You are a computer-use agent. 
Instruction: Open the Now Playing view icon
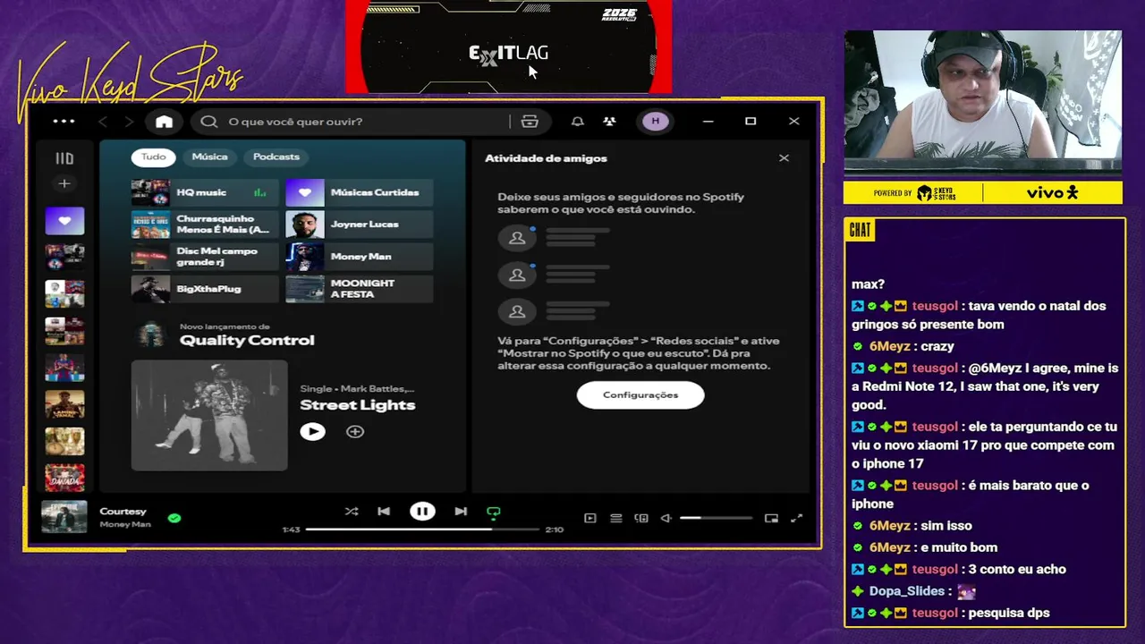[x=590, y=518]
